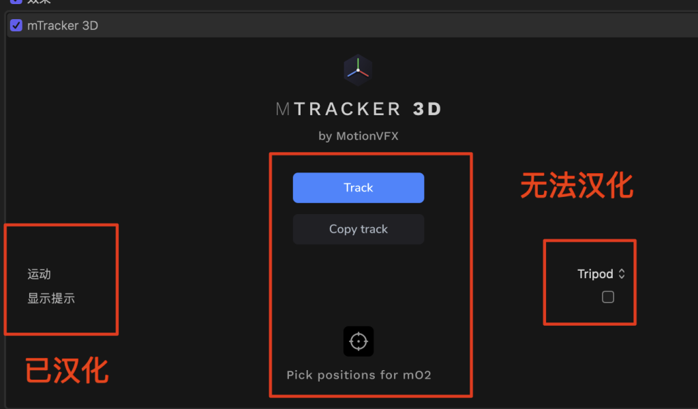The image size is (698, 409).
Task: Click the by MotionVFX credit text
Action: 359,136
